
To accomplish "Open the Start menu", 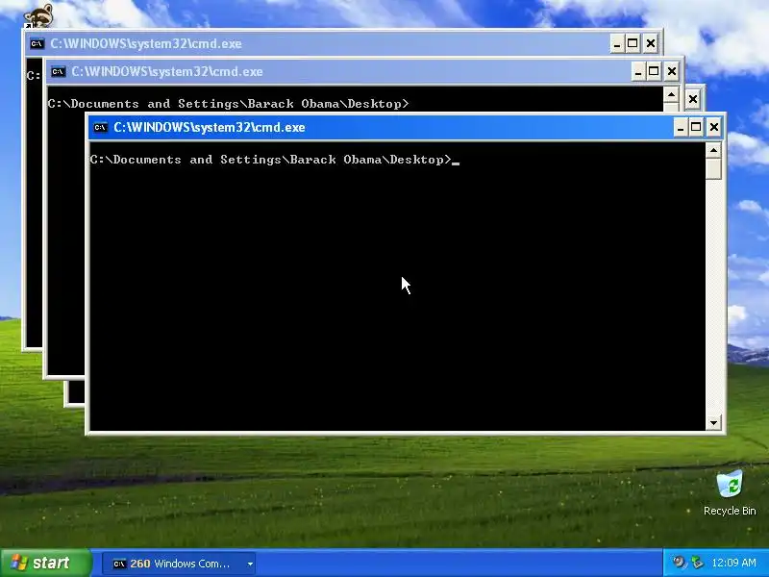I will (x=46, y=563).
